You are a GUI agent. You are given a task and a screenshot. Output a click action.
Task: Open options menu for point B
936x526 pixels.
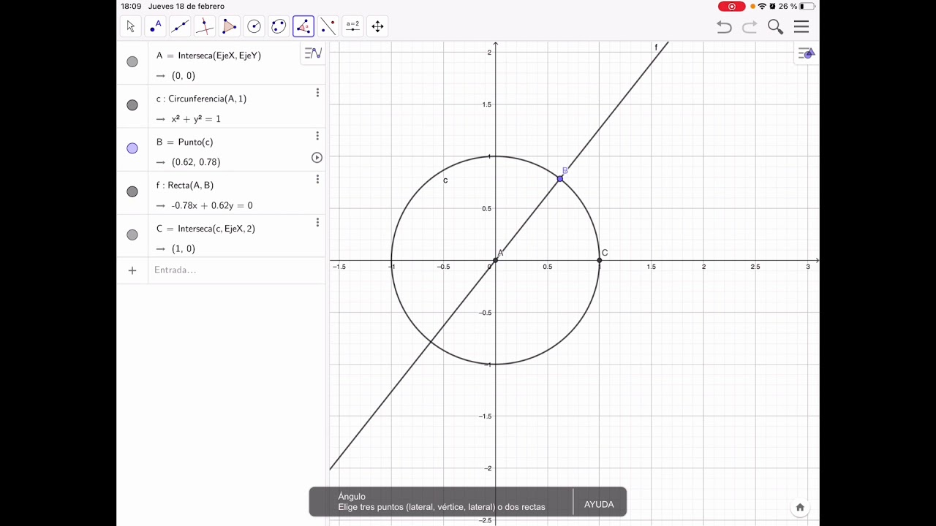click(317, 136)
